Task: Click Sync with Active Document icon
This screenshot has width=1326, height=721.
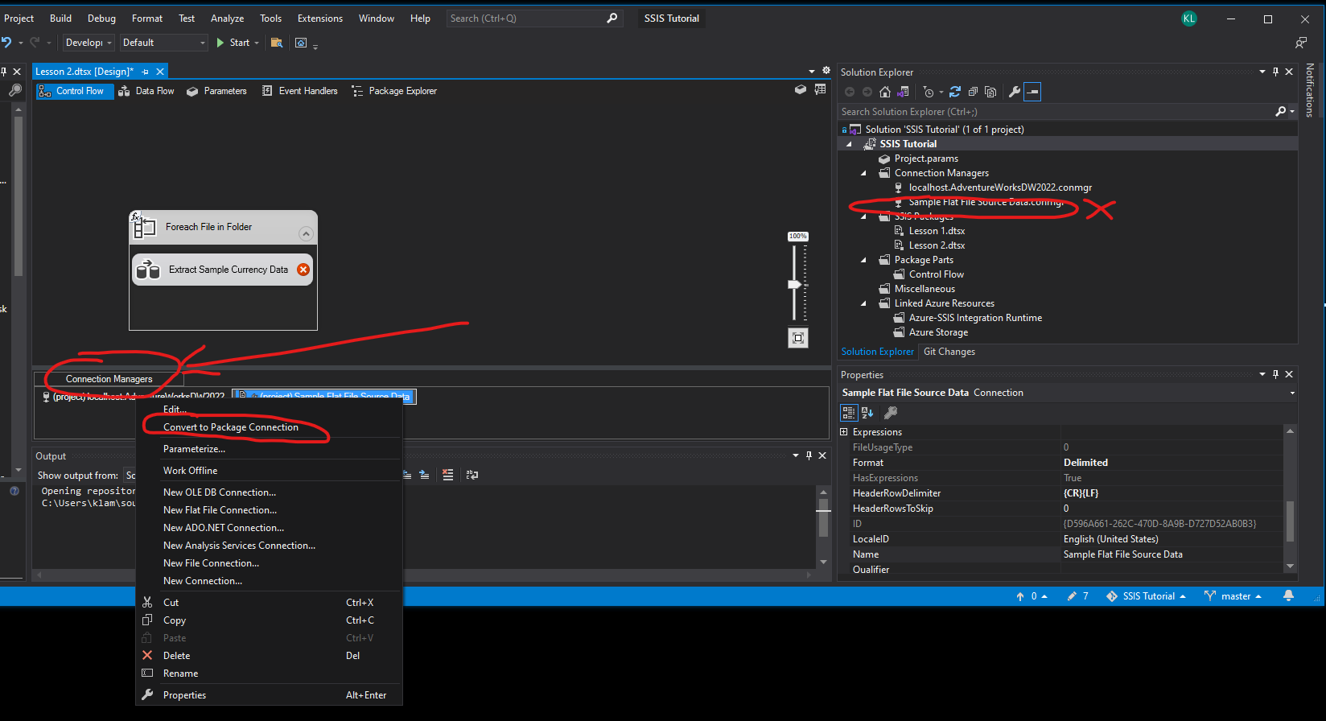Action: (x=955, y=92)
